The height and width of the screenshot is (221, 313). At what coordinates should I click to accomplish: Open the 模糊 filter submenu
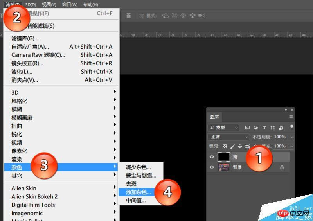point(20,109)
